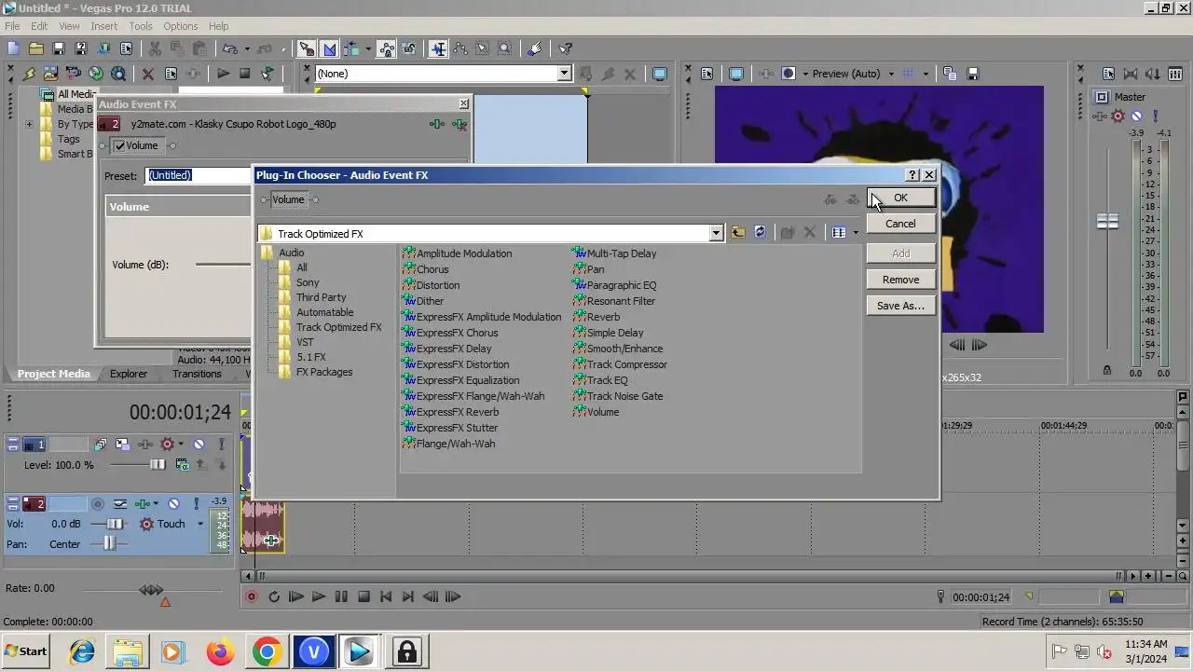This screenshot has height=671, width=1193.
Task: Select the Envelope Edit tool
Action: pyautogui.click(x=460, y=48)
